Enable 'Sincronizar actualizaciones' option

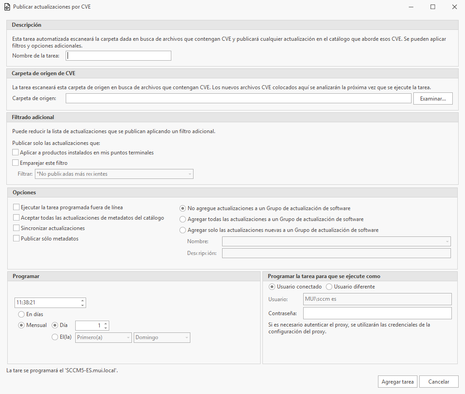[x=17, y=228]
